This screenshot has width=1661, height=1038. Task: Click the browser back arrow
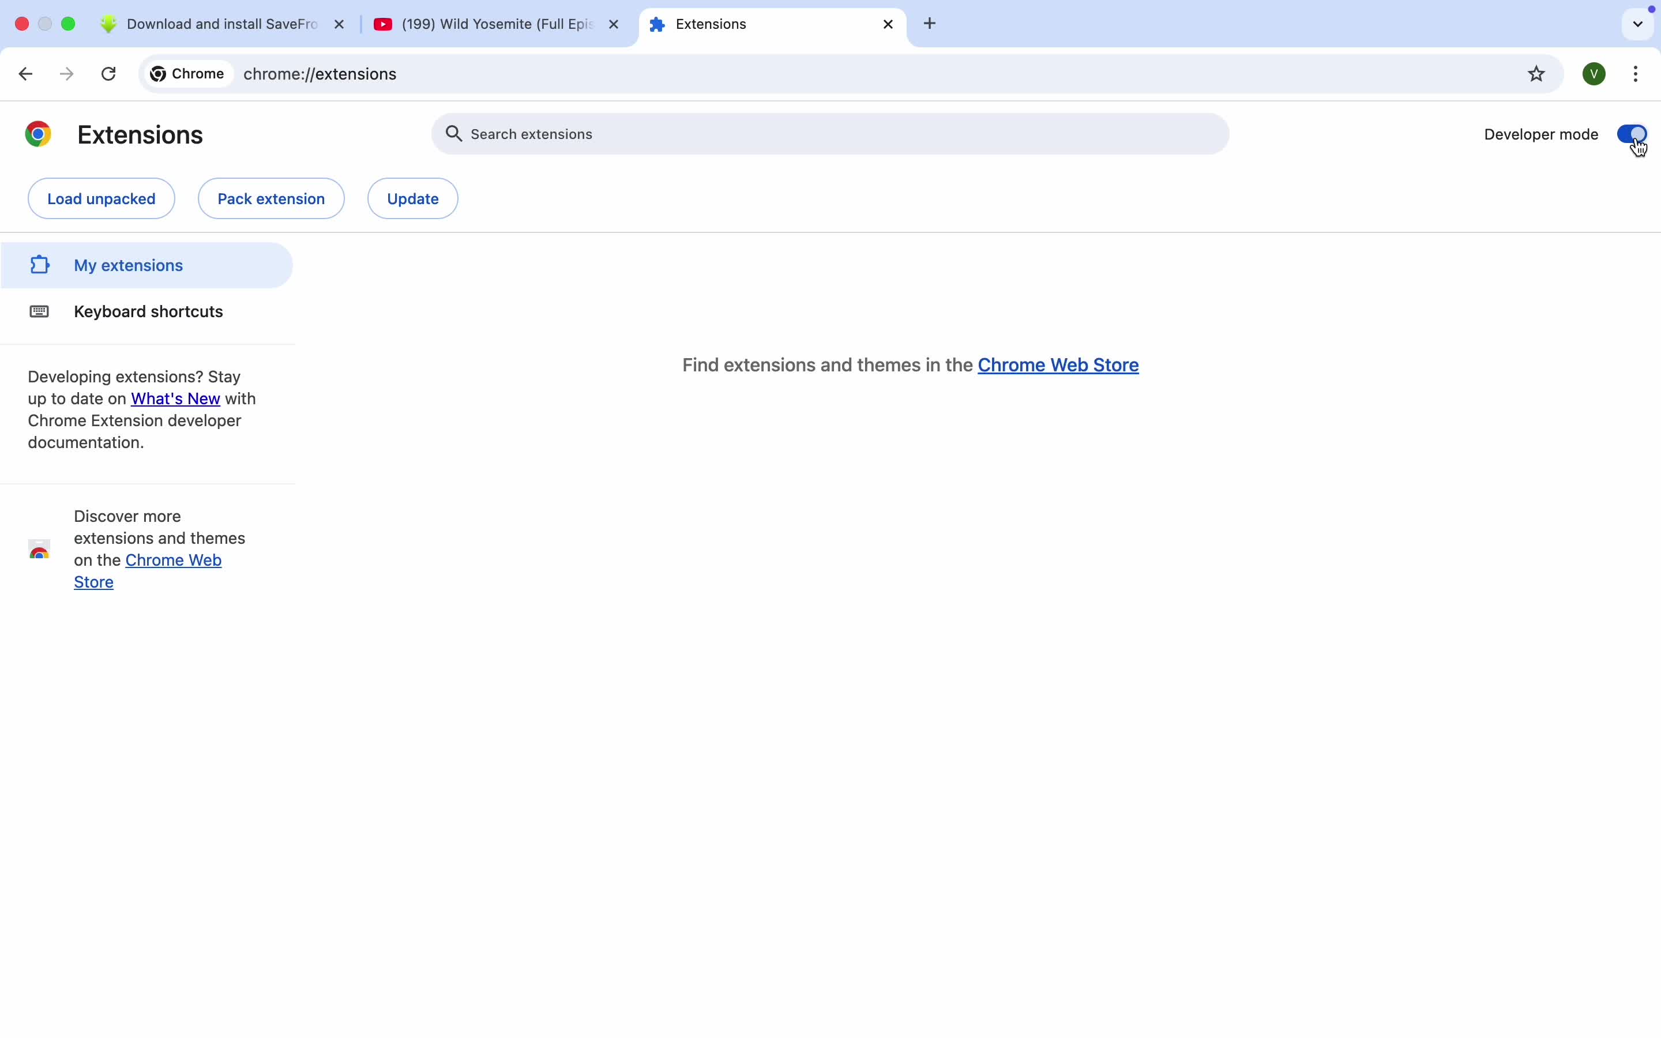coord(25,74)
